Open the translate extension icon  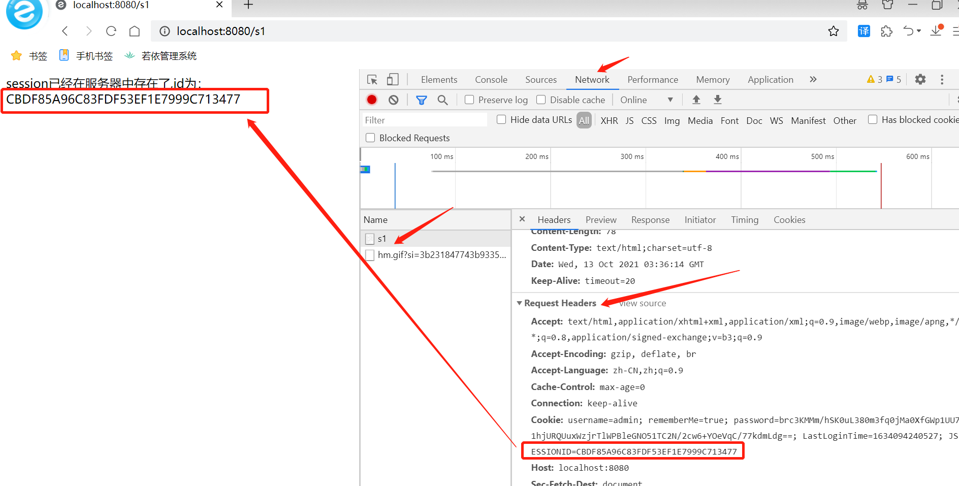point(864,31)
